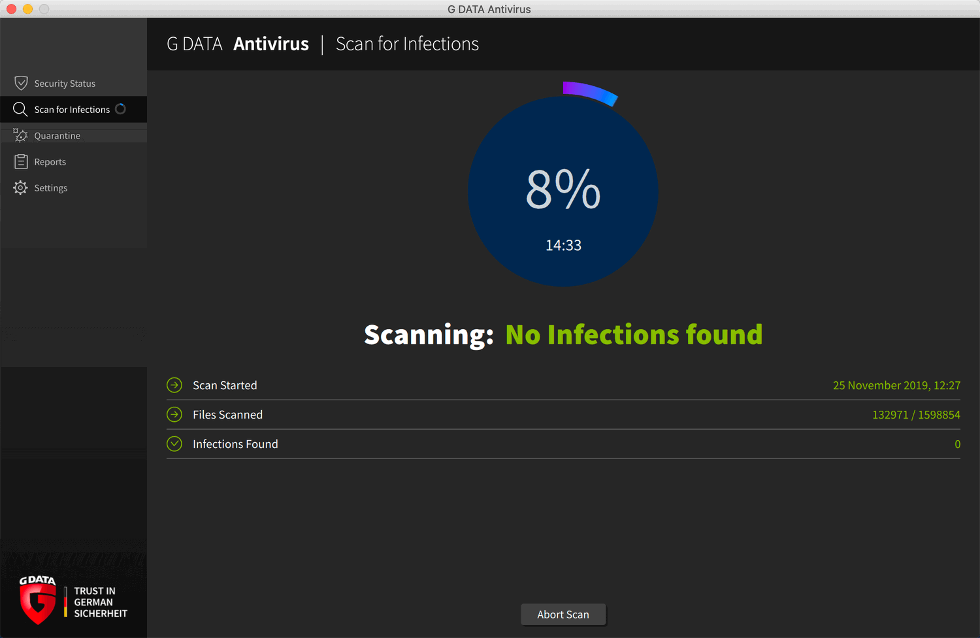This screenshot has width=980, height=638.
Task: Click the Settings gear icon
Action: 20,187
